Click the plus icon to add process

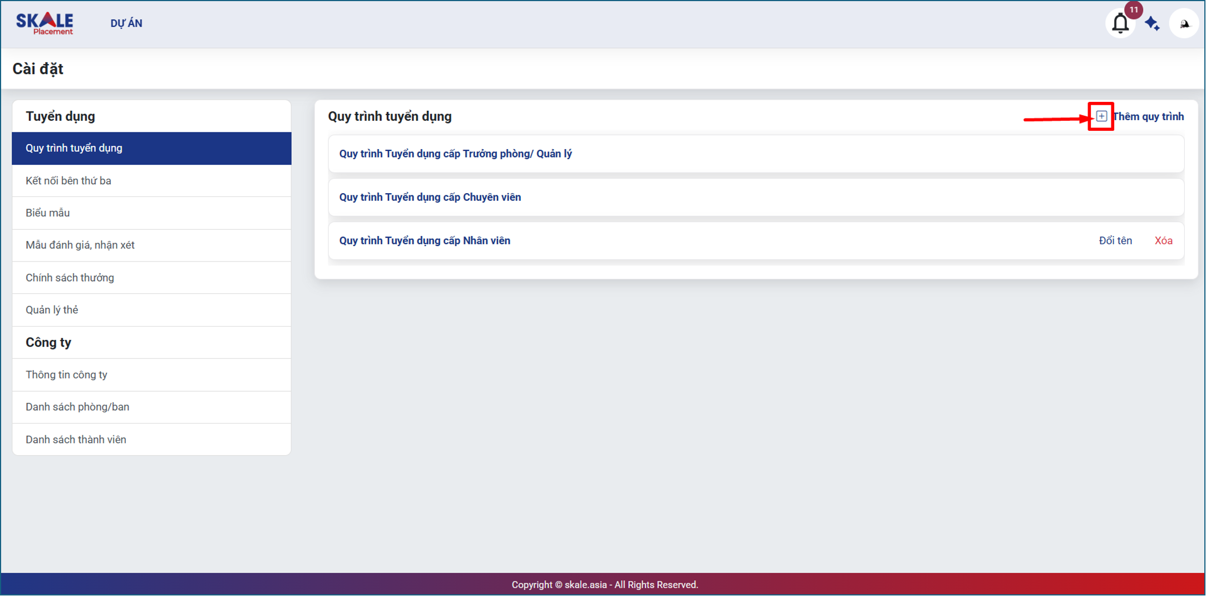(1101, 116)
